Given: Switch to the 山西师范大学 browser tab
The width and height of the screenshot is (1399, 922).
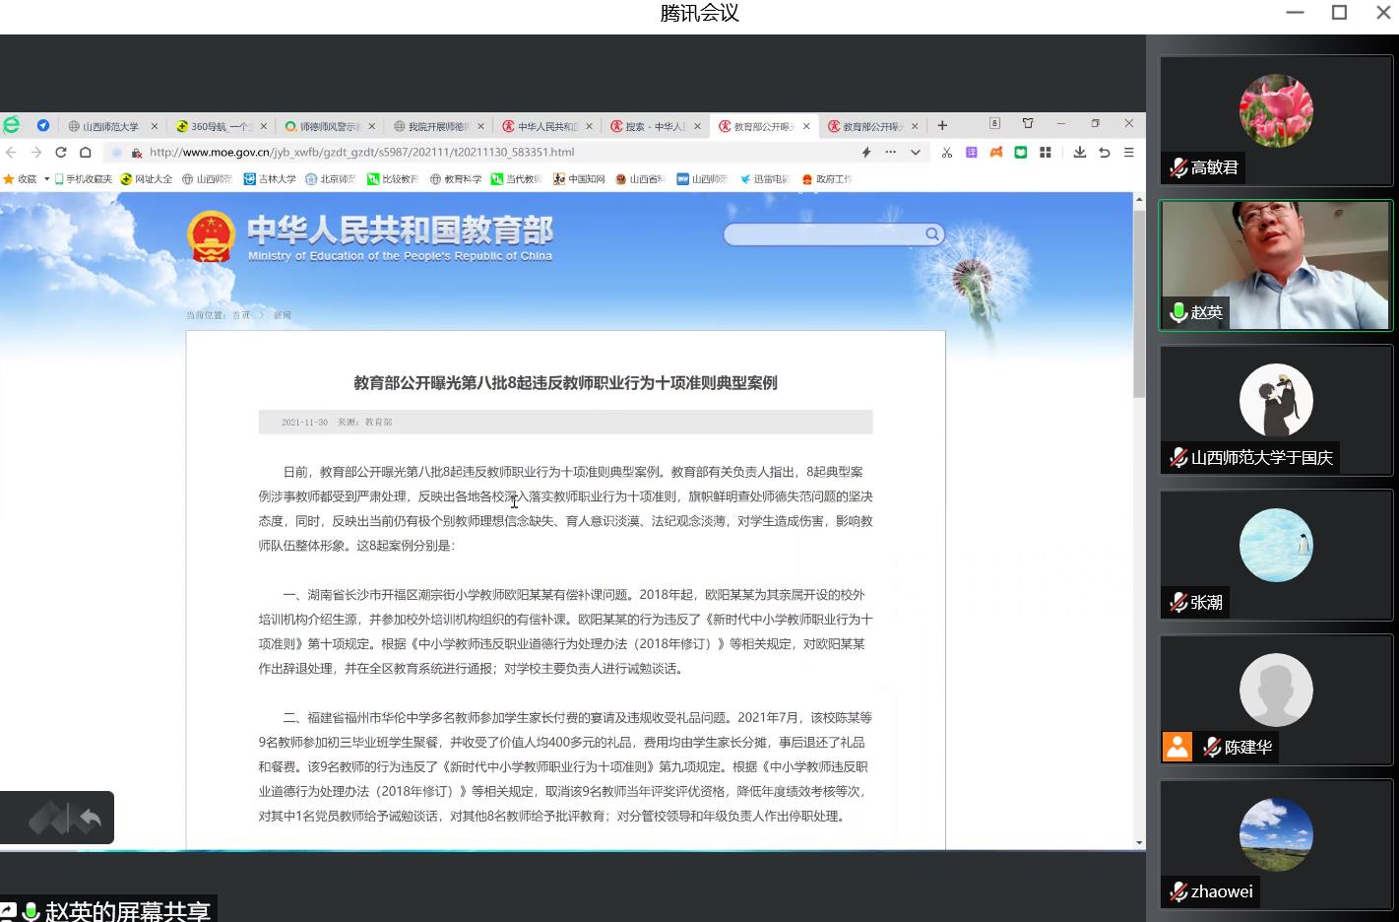Looking at the screenshot, I should [x=109, y=126].
